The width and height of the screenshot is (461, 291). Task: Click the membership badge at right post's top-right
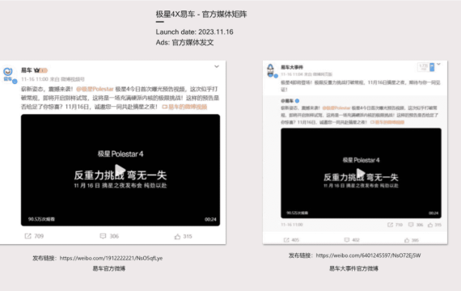point(426,67)
